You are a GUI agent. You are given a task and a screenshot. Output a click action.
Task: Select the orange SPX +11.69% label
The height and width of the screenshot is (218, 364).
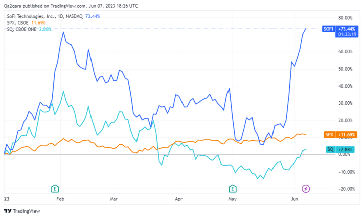340,134
